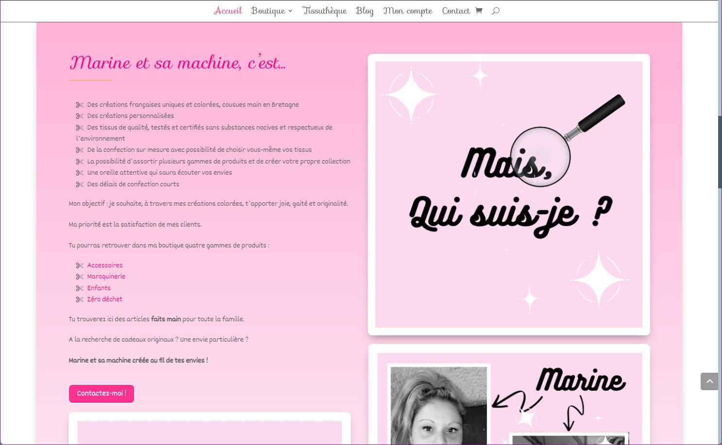The height and width of the screenshot is (445, 722).
Task: Select the text 'Des délais de confection courts'
Action: 133,184
